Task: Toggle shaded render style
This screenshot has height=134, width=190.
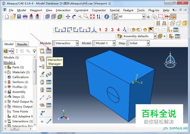Action: point(185,23)
